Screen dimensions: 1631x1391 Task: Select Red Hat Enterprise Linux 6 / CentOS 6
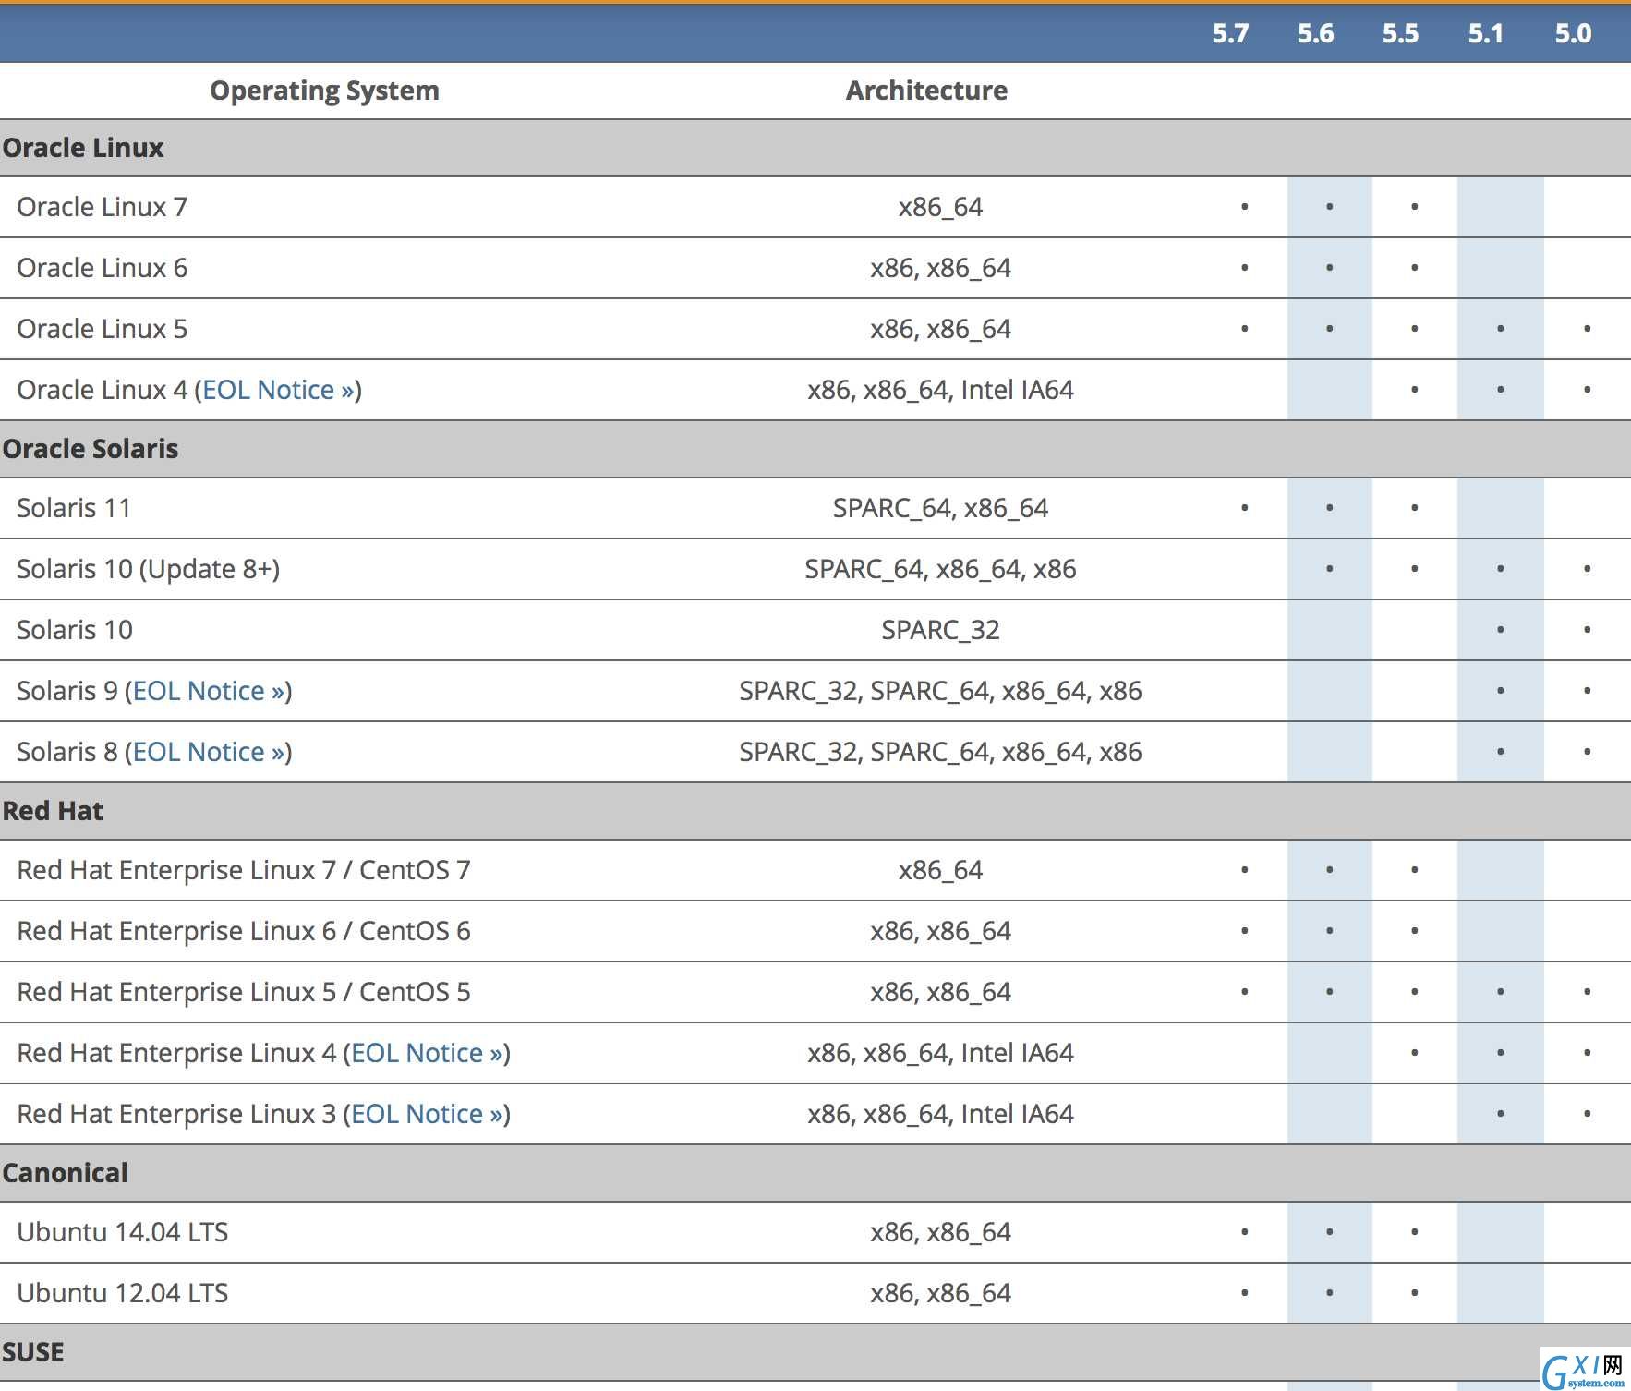click(x=244, y=931)
